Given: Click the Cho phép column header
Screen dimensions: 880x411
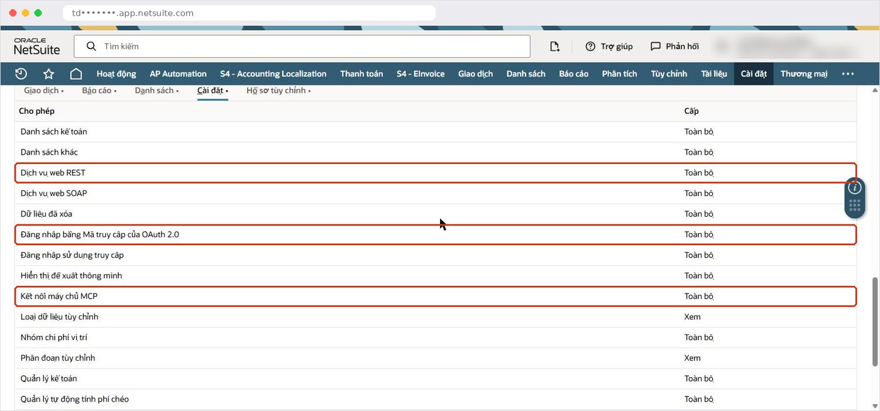Looking at the screenshot, I should point(36,111).
